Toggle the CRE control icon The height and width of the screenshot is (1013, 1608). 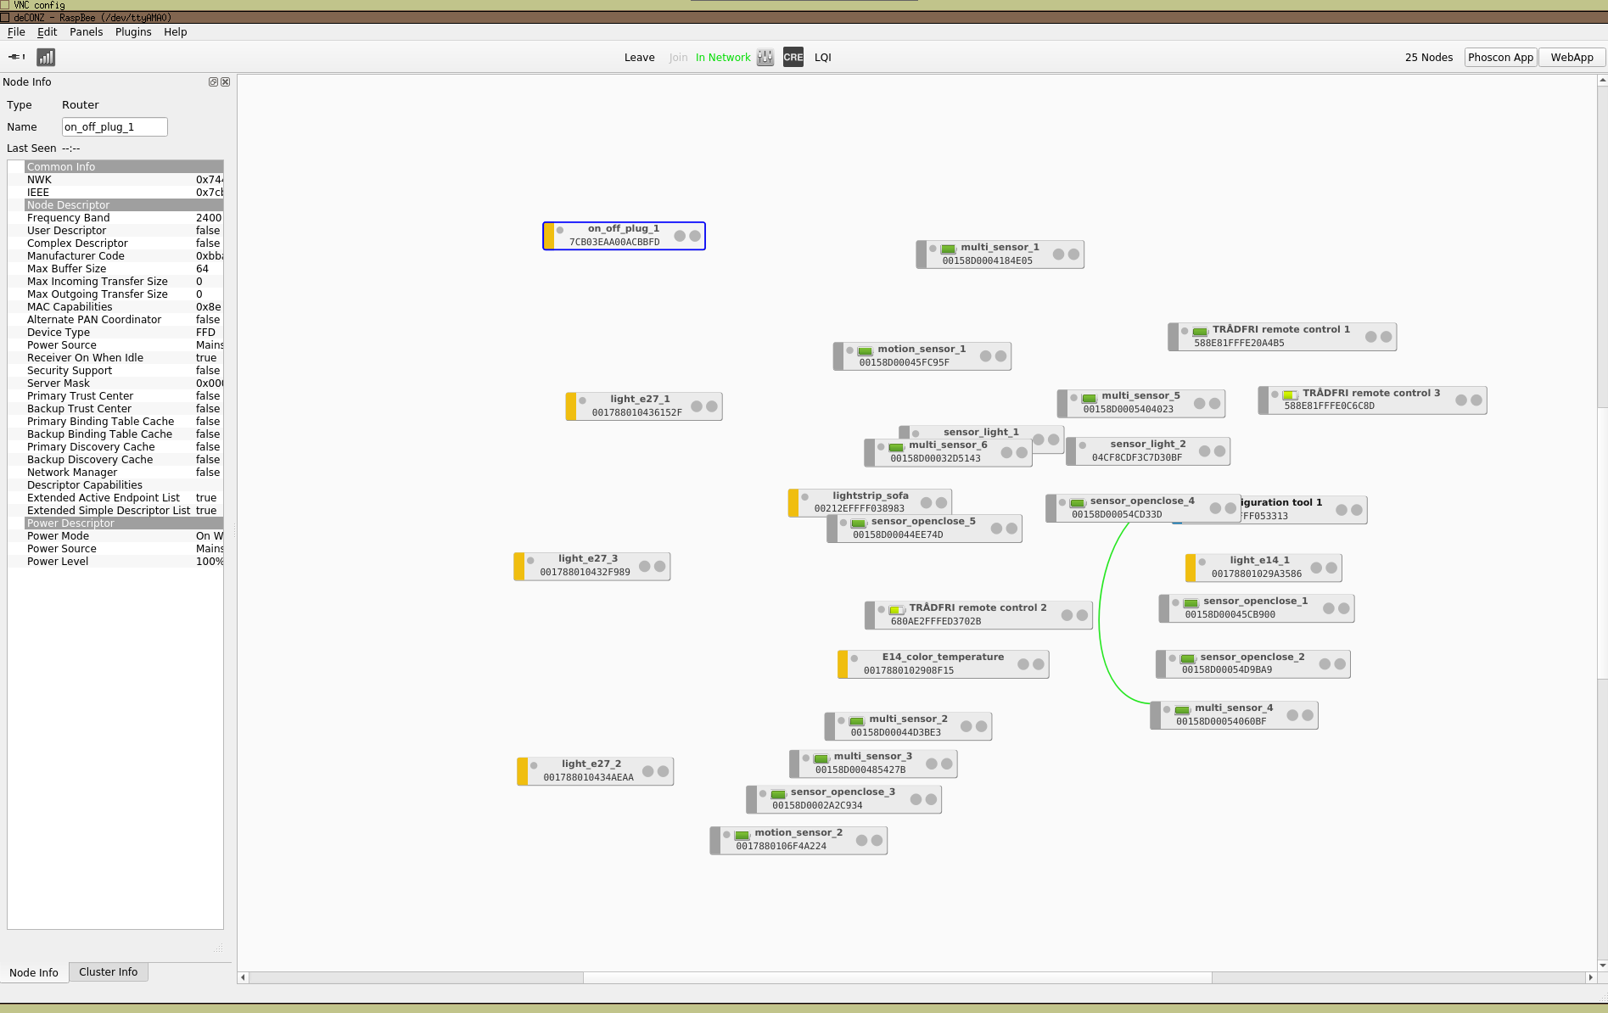click(793, 57)
